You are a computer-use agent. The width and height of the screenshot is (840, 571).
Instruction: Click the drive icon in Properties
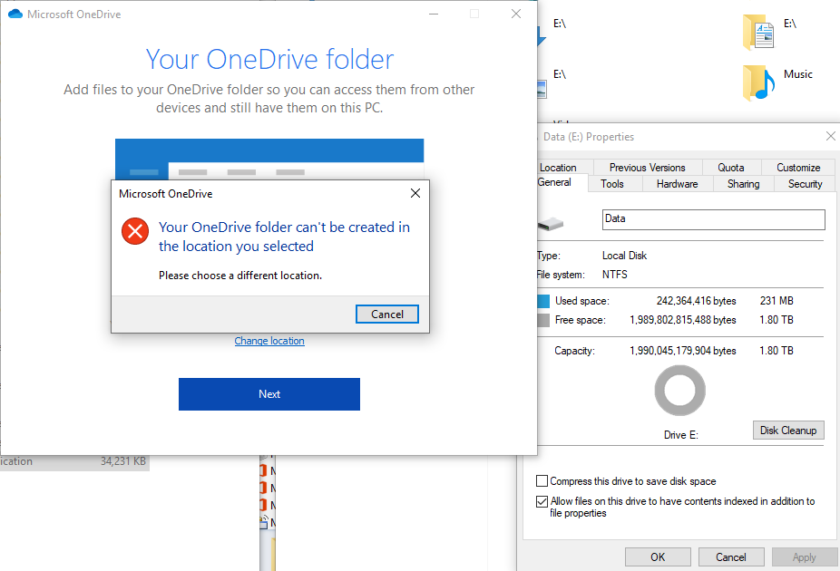pyautogui.click(x=551, y=223)
